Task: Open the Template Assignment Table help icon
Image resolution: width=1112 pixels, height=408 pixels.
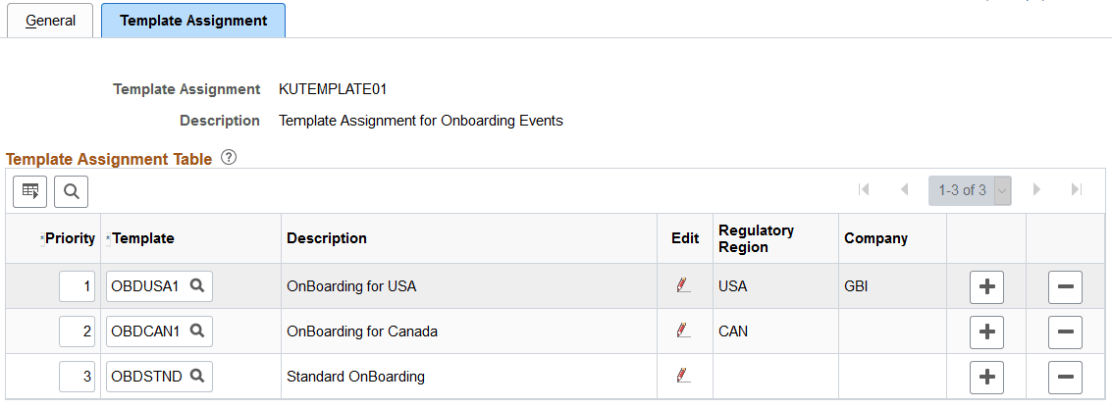Action: point(229,157)
